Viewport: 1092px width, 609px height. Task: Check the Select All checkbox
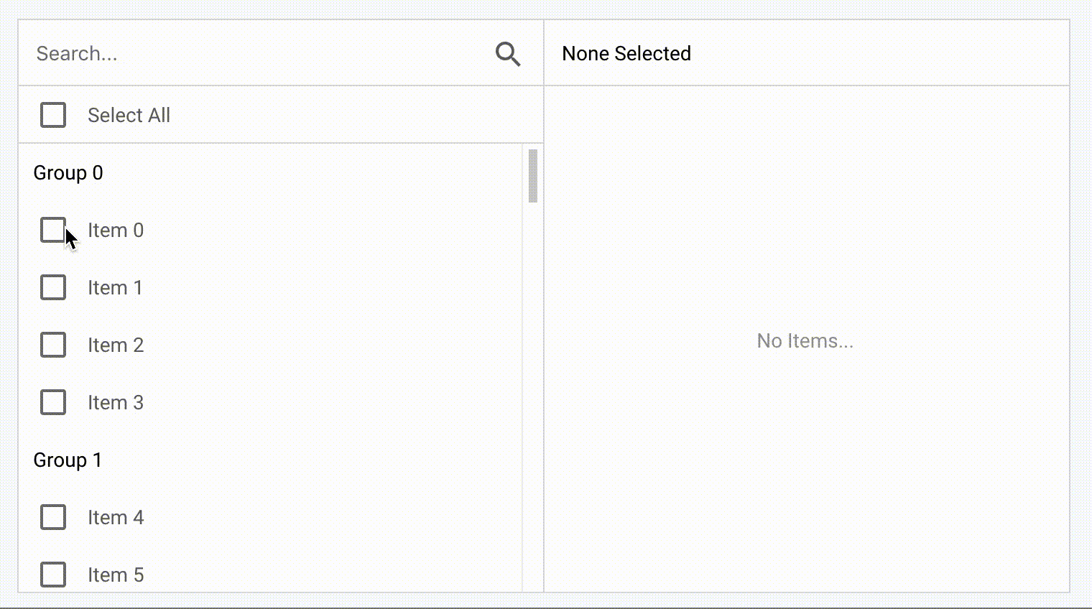click(x=53, y=115)
